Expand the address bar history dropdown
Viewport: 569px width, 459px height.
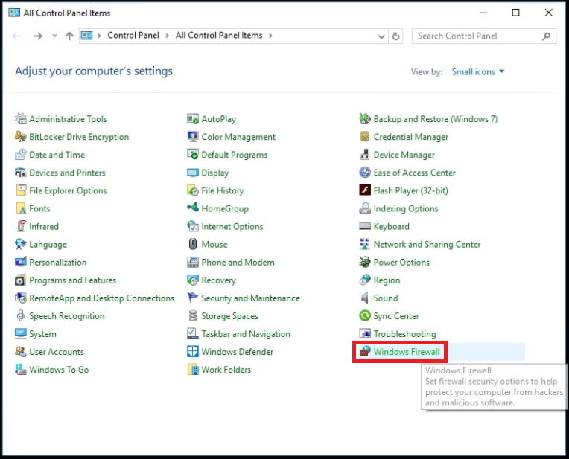point(381,36)
